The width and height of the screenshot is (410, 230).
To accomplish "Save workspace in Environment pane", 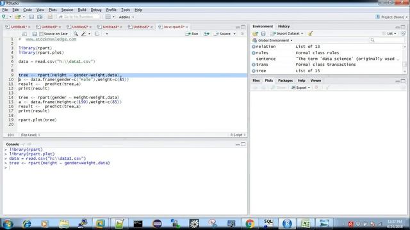I will click(x=263, y=34).
